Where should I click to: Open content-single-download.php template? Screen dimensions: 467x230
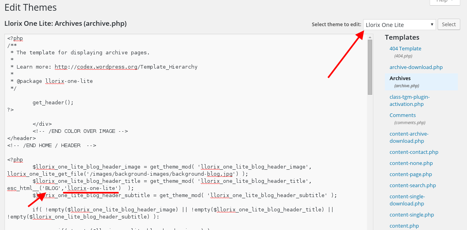pyautogui.click(x=407, y=200)
